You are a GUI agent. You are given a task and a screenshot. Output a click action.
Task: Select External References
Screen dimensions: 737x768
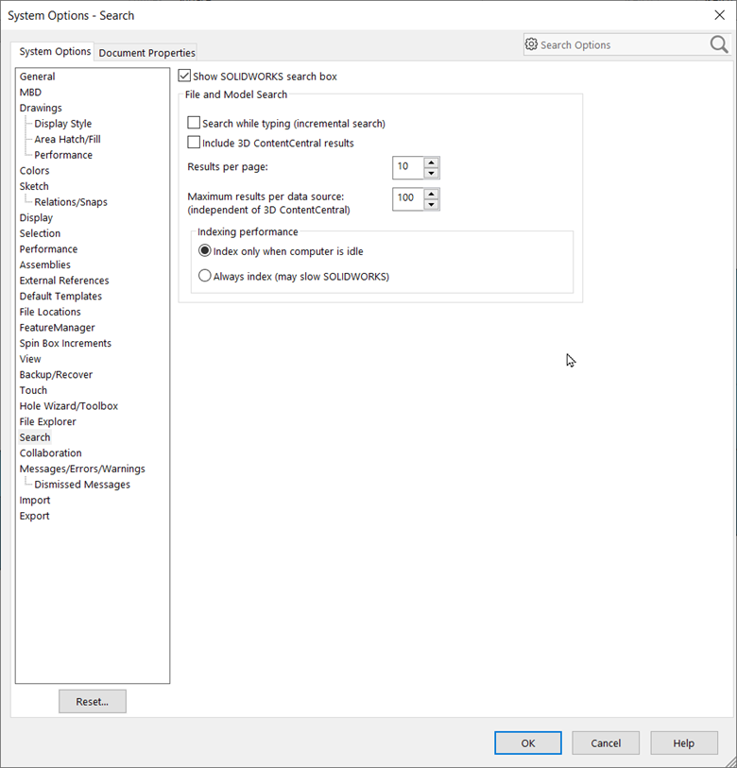tap(64, 281)
